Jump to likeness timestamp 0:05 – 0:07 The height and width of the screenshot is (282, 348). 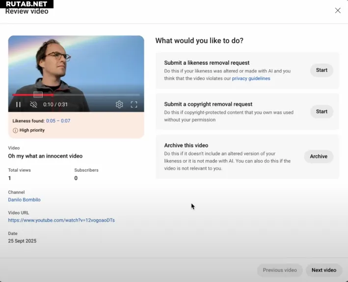(x=58, y=121)
